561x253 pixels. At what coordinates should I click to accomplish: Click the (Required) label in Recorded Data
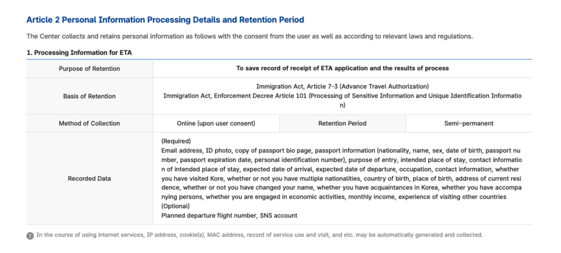coord(176,141)
